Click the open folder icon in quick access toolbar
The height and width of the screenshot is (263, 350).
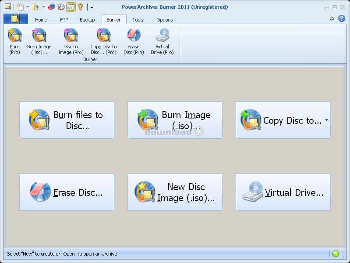(36, 7)
